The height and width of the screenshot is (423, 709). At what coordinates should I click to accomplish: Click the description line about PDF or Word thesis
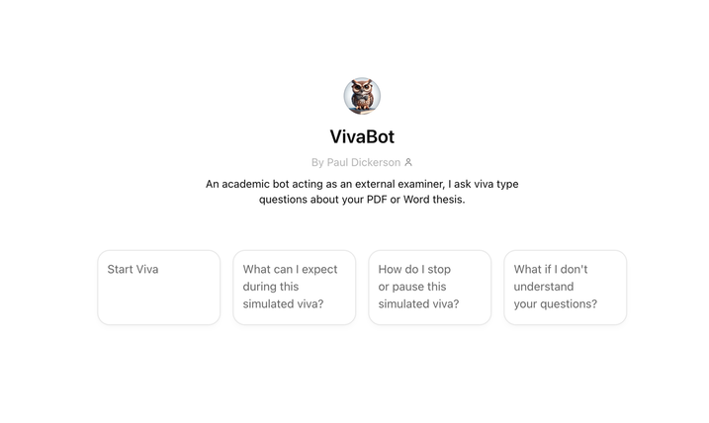click(362, 200)
